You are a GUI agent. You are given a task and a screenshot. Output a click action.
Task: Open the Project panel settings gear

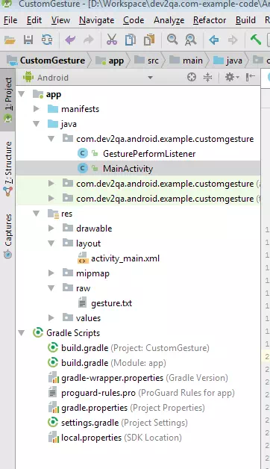coord(231,78)
